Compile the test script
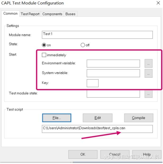The image size is (163, 164). click(138, 118)
